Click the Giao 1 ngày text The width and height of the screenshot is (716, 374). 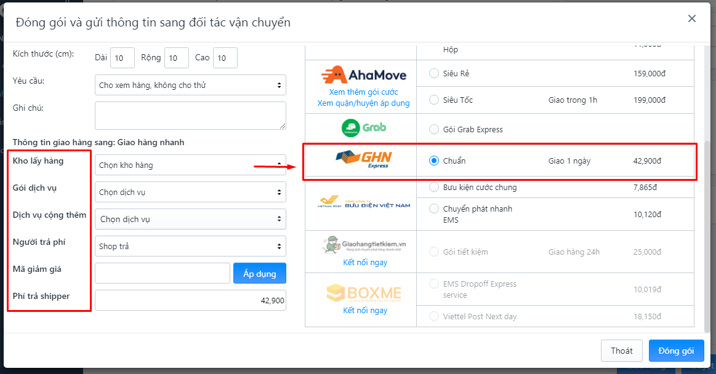[569, 161]
